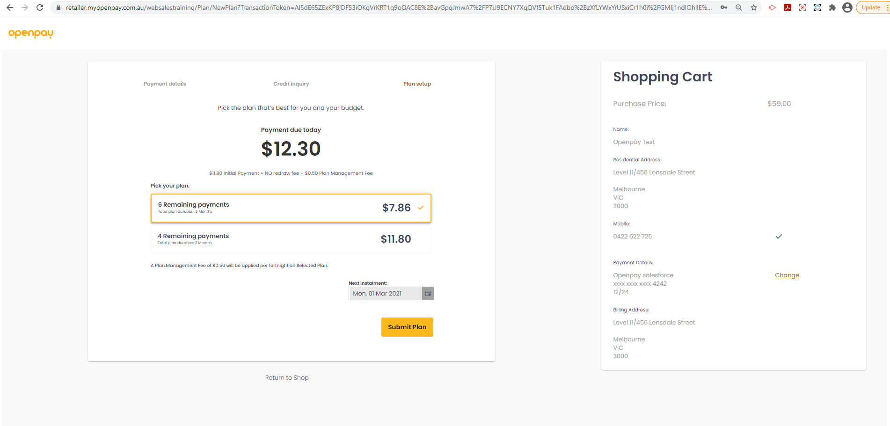Follow the Return to Shop link
This screenshot has height=426, width=890.
287,378
